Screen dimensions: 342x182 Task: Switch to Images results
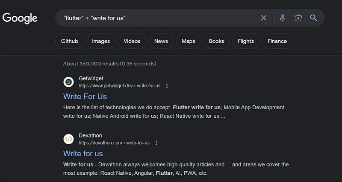[101, 41]
